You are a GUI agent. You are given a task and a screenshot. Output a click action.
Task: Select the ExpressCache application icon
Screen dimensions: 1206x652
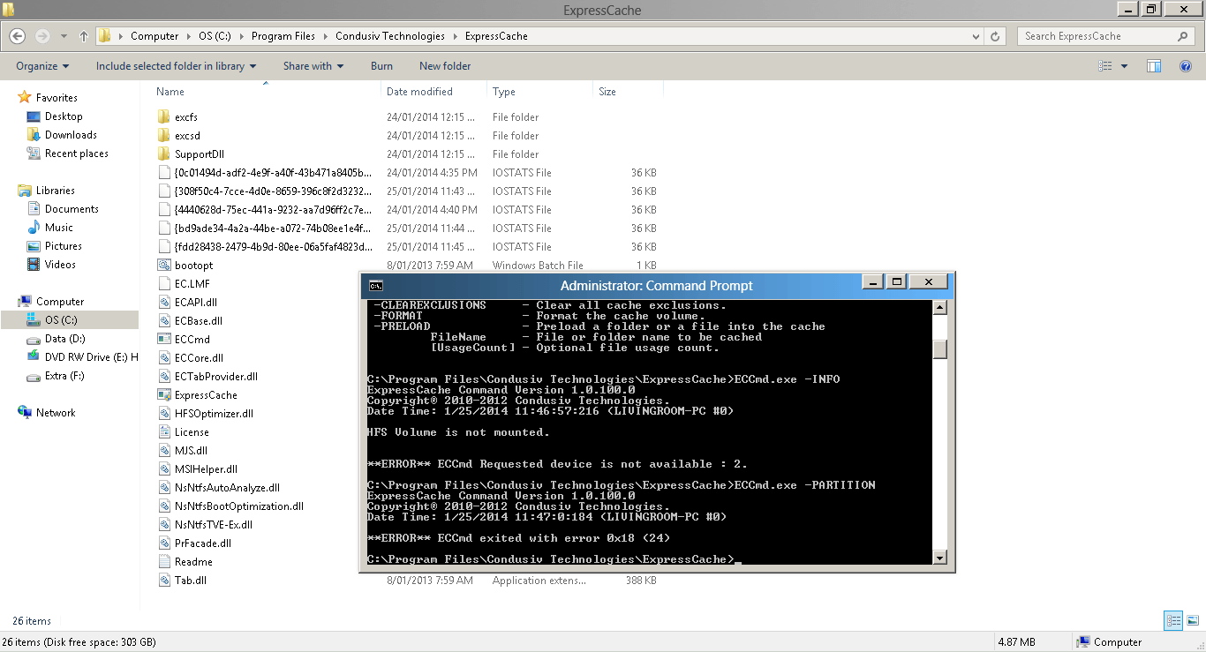click(163, 395)
